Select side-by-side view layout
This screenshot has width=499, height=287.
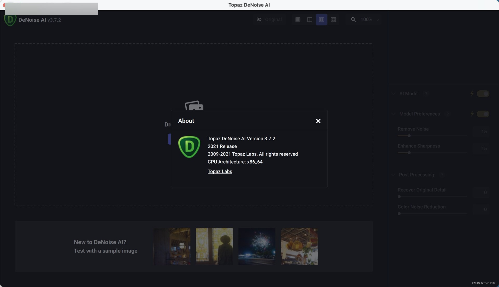tap(321, 19)
